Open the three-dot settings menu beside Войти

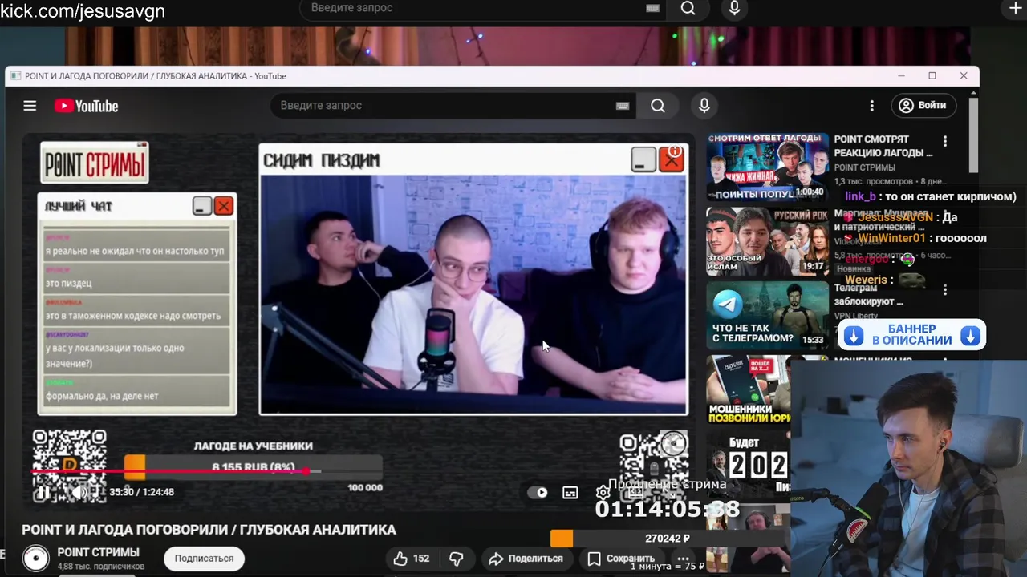point(871,106)
